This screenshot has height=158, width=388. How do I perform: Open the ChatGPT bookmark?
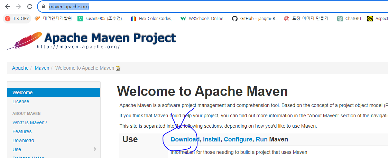(x=349, y=19)
